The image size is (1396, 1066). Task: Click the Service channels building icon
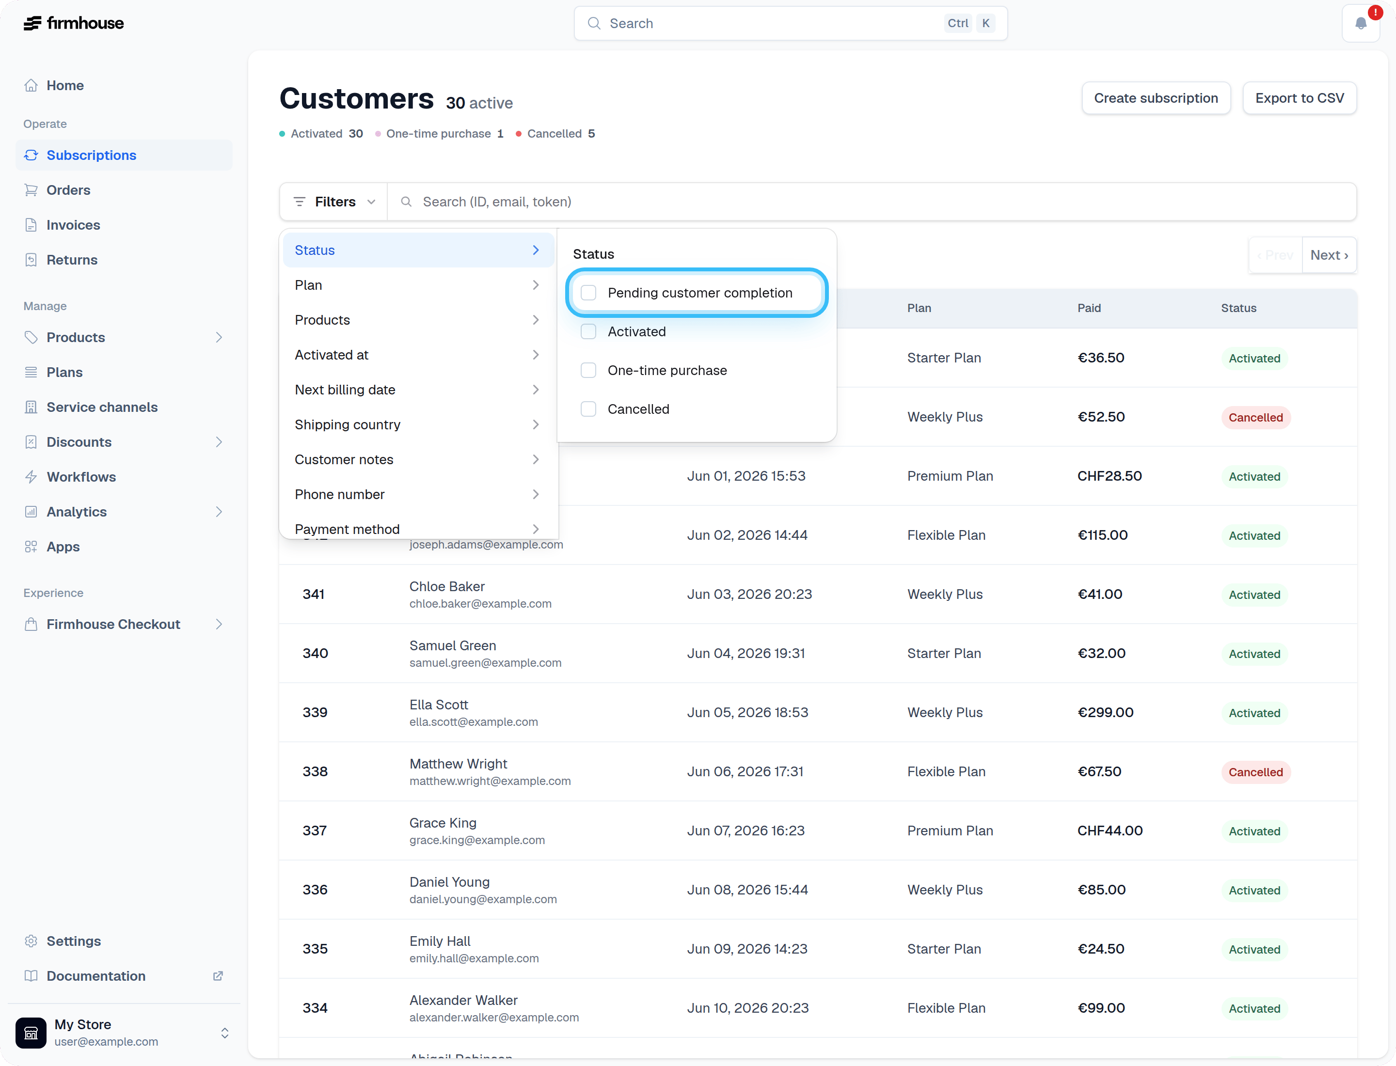click(x=31, y=407)
